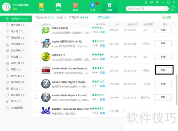This screenshot has width=178, height=131.
Task: Click 投票 link for Apple 应用程序支持
Action: (x=102, y=46)
